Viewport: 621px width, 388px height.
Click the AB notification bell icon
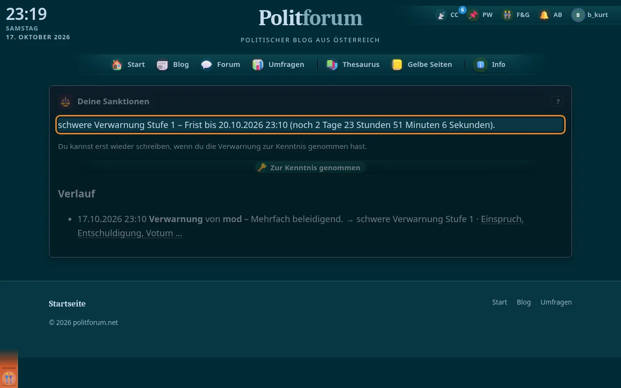point(544,15)
